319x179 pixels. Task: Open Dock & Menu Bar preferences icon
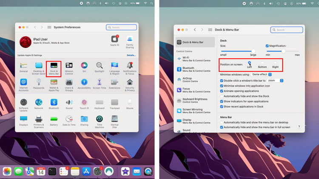(54, 65)
